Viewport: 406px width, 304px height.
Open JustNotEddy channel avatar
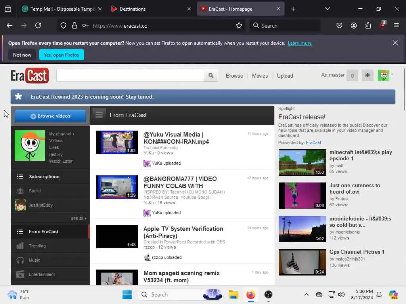[20, 205]
